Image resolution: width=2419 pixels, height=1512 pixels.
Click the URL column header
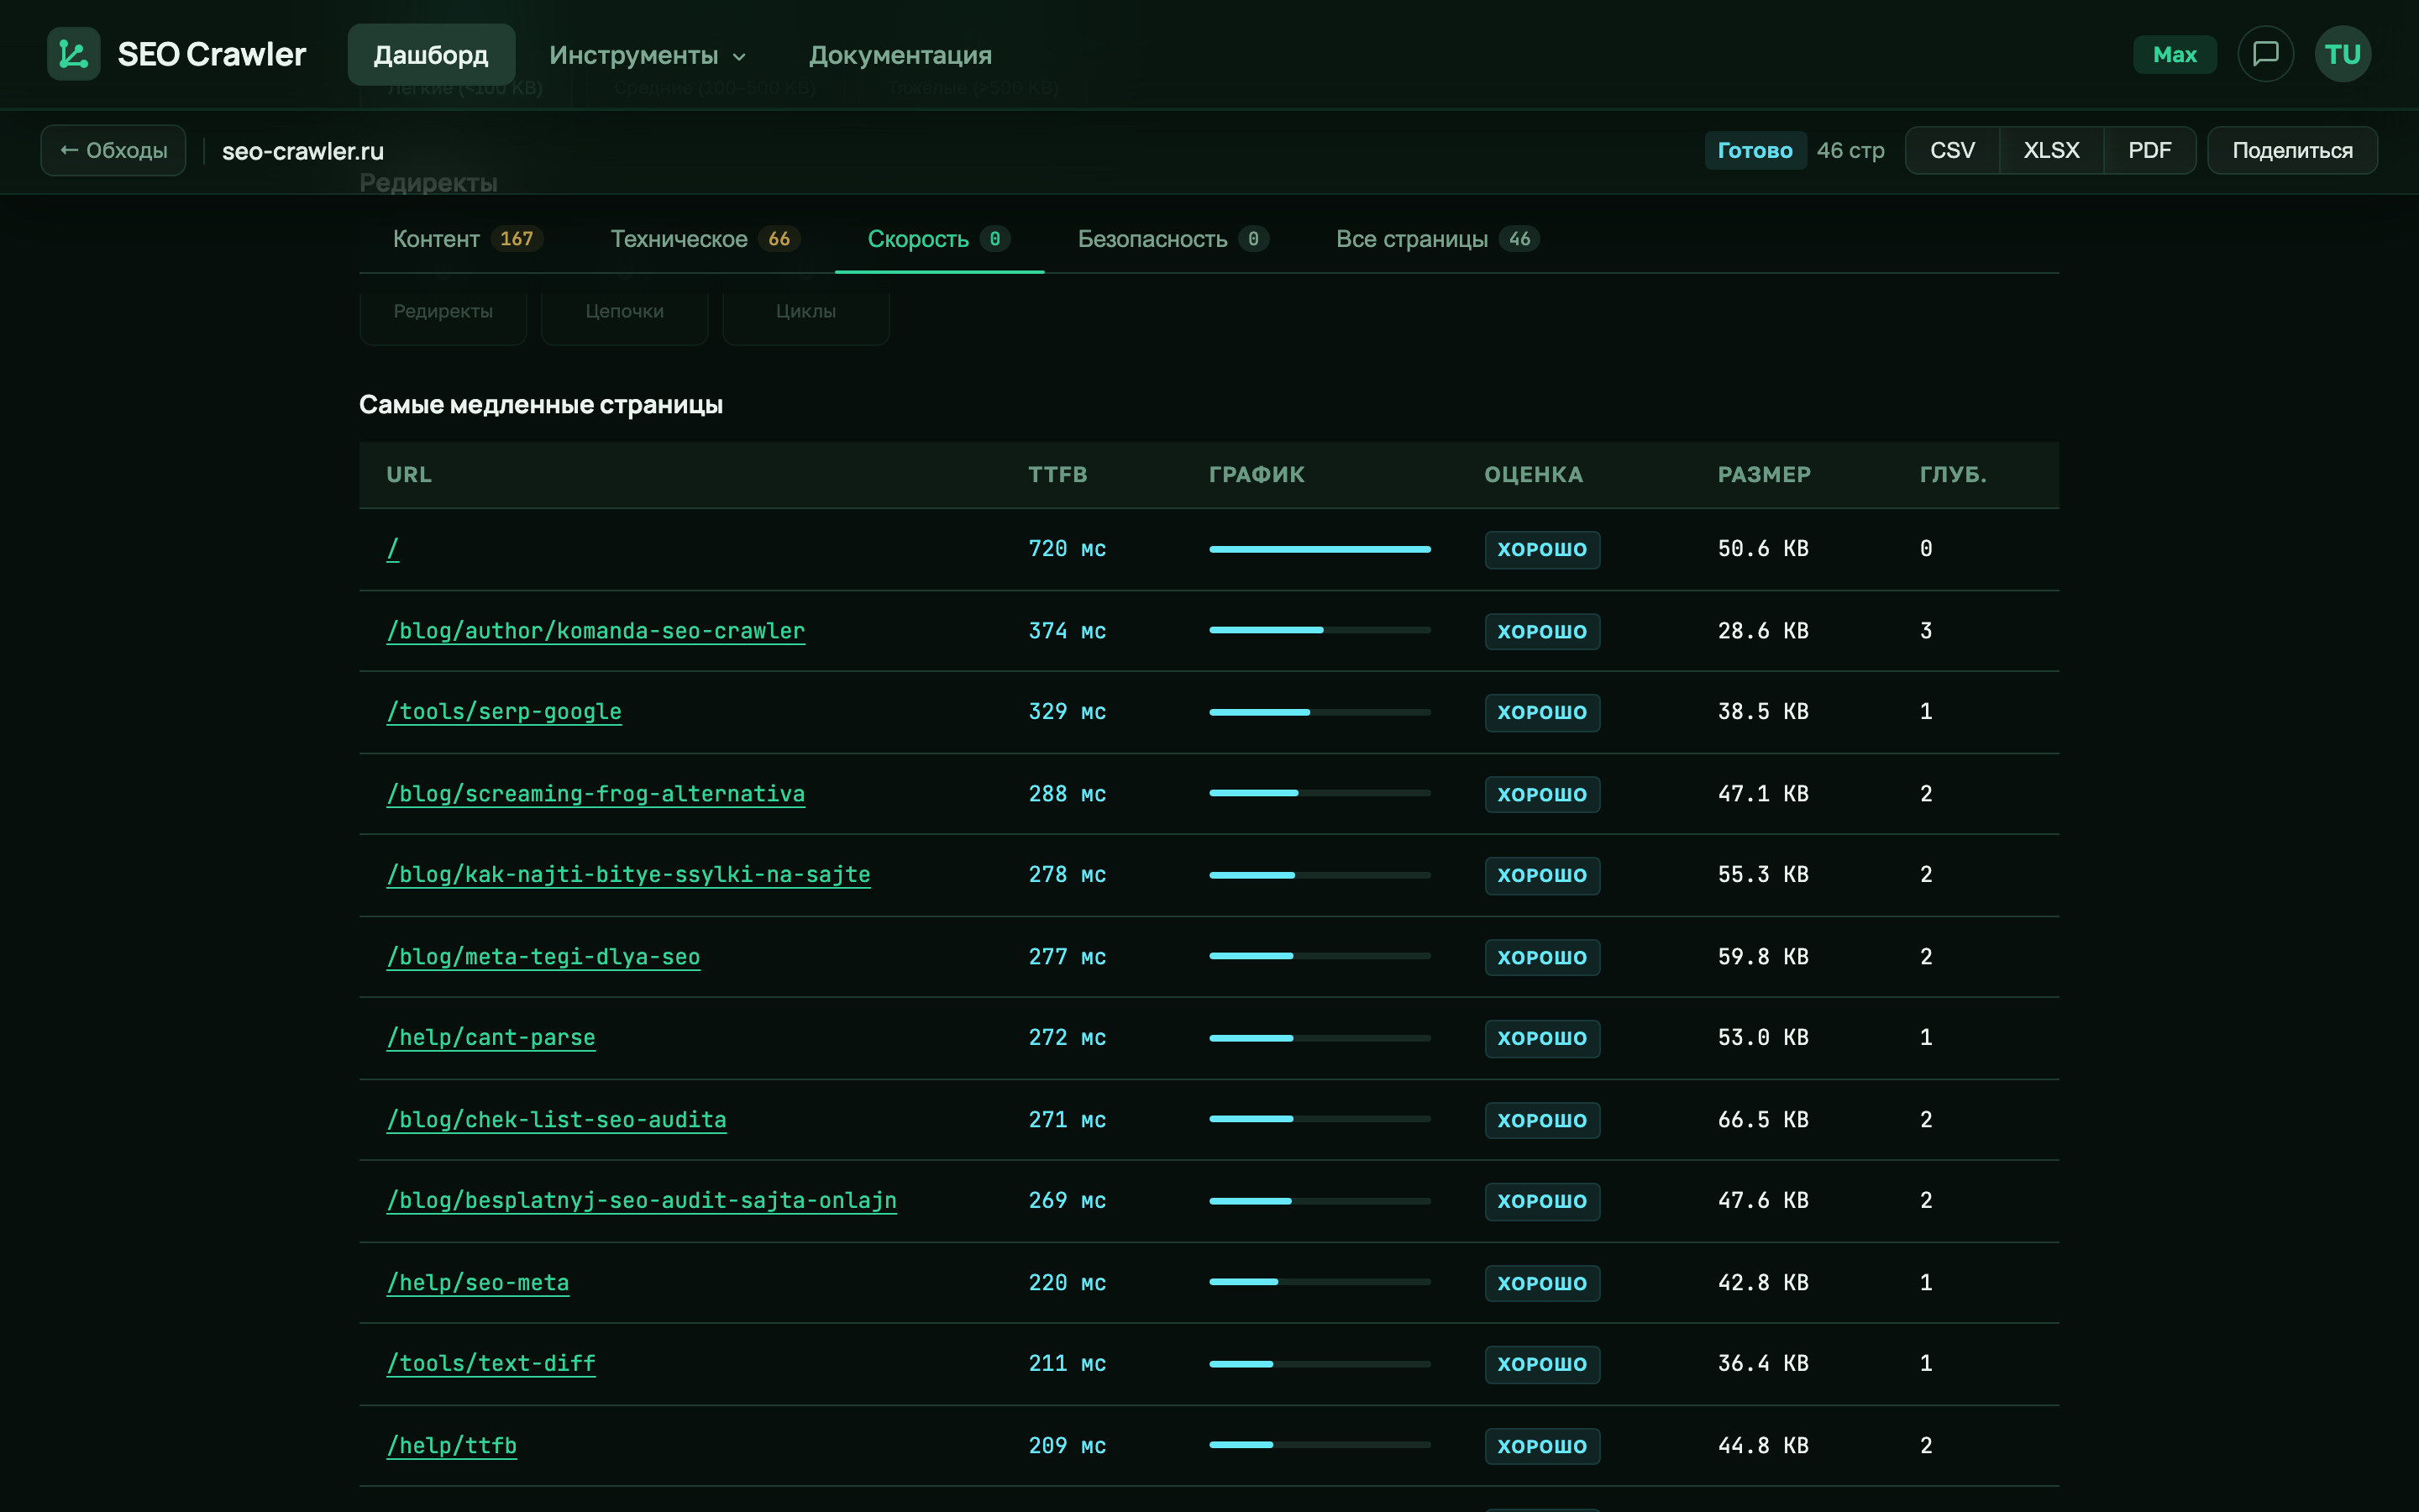click(409, 475)
